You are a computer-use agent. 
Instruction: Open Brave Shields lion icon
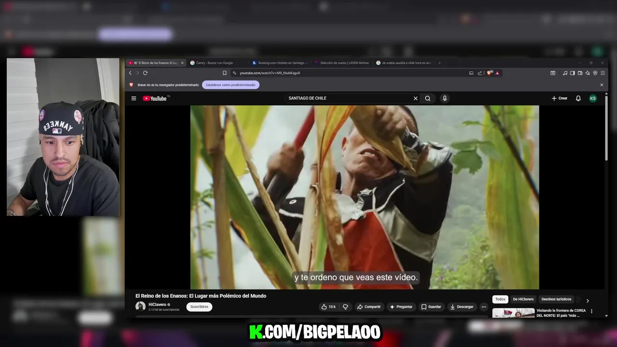click(x=489, y=73)
